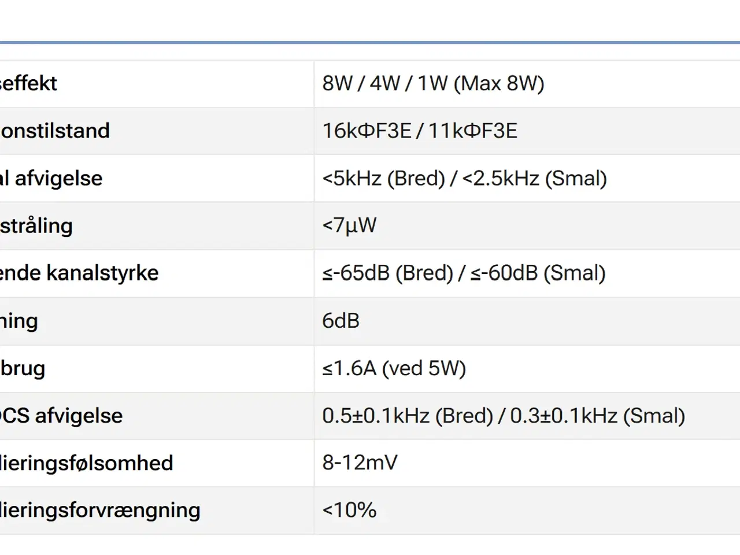Select the "≤1.6A (ved 5W)" value

(394, 368)
